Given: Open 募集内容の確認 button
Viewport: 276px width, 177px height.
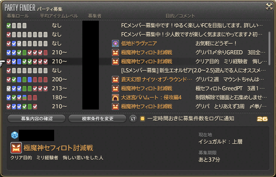Looking at the screenshot, I should (36, 119).
